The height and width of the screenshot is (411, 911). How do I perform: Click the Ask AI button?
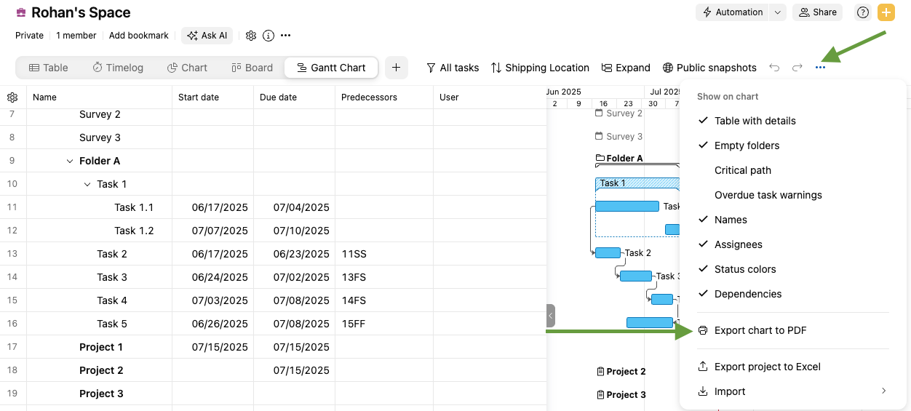pyautogui.click(x=207, y=36)
